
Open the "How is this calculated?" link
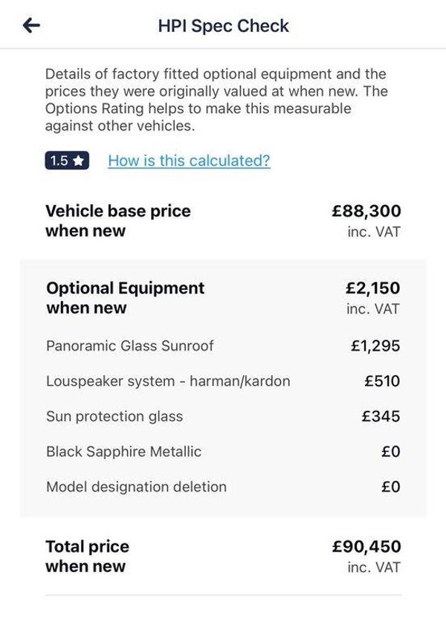point(189,161)
